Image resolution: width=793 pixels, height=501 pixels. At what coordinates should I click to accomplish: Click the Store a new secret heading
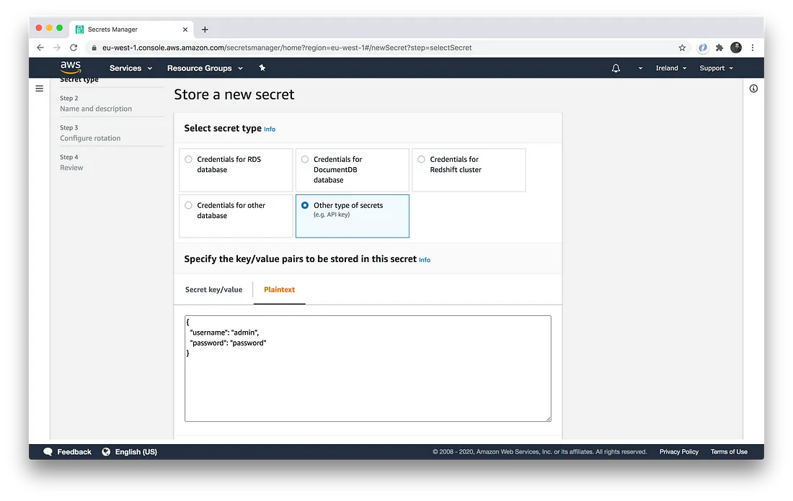234,94
